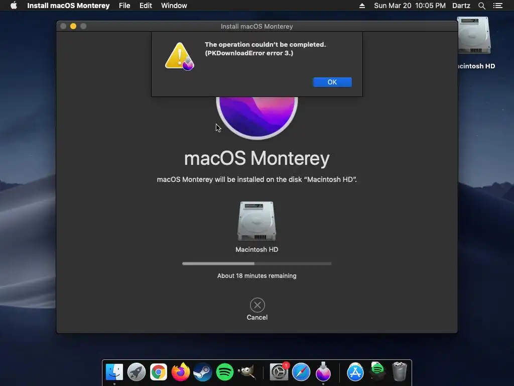Launch Safari from the Dock

pyautogui.click(x=301, y=372)
